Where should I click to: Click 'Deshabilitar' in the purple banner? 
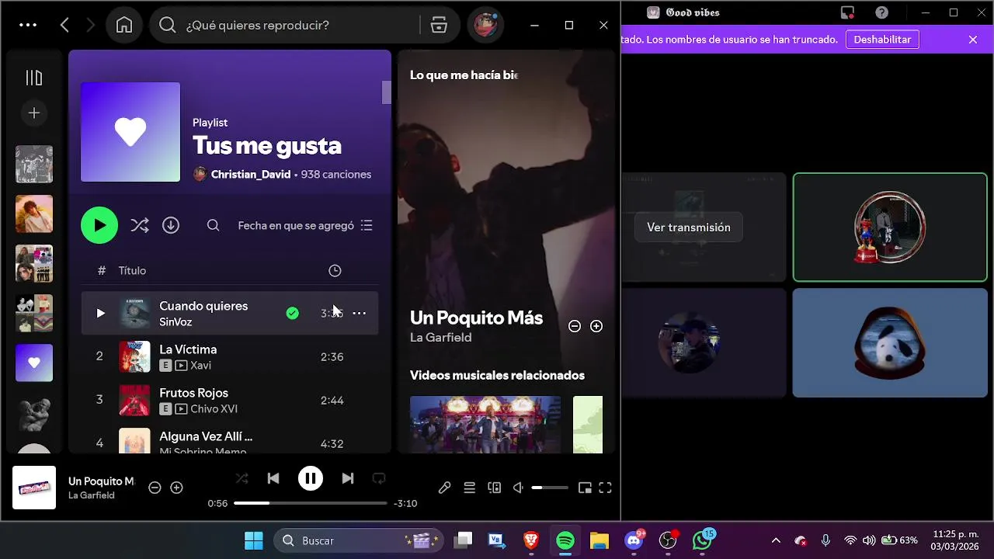[882, 40]
